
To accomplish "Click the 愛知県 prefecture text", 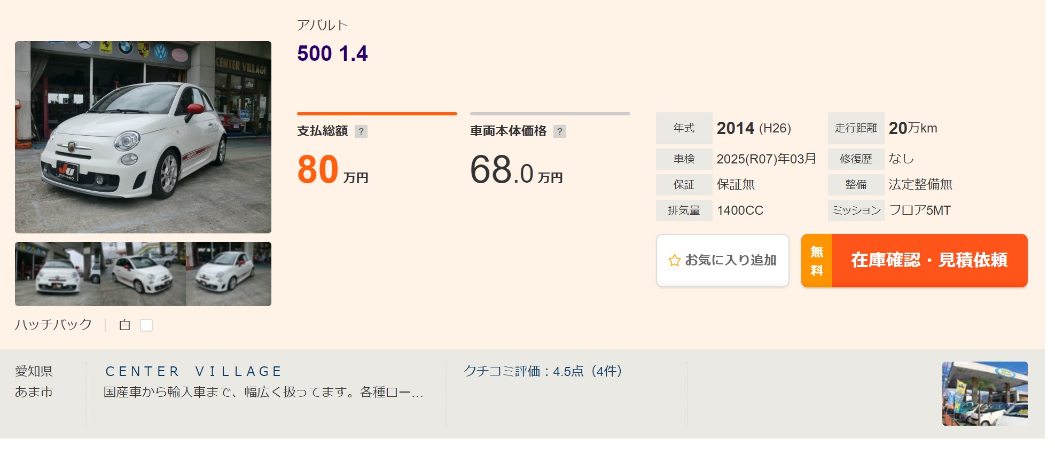I will click(x=34, y=371).
